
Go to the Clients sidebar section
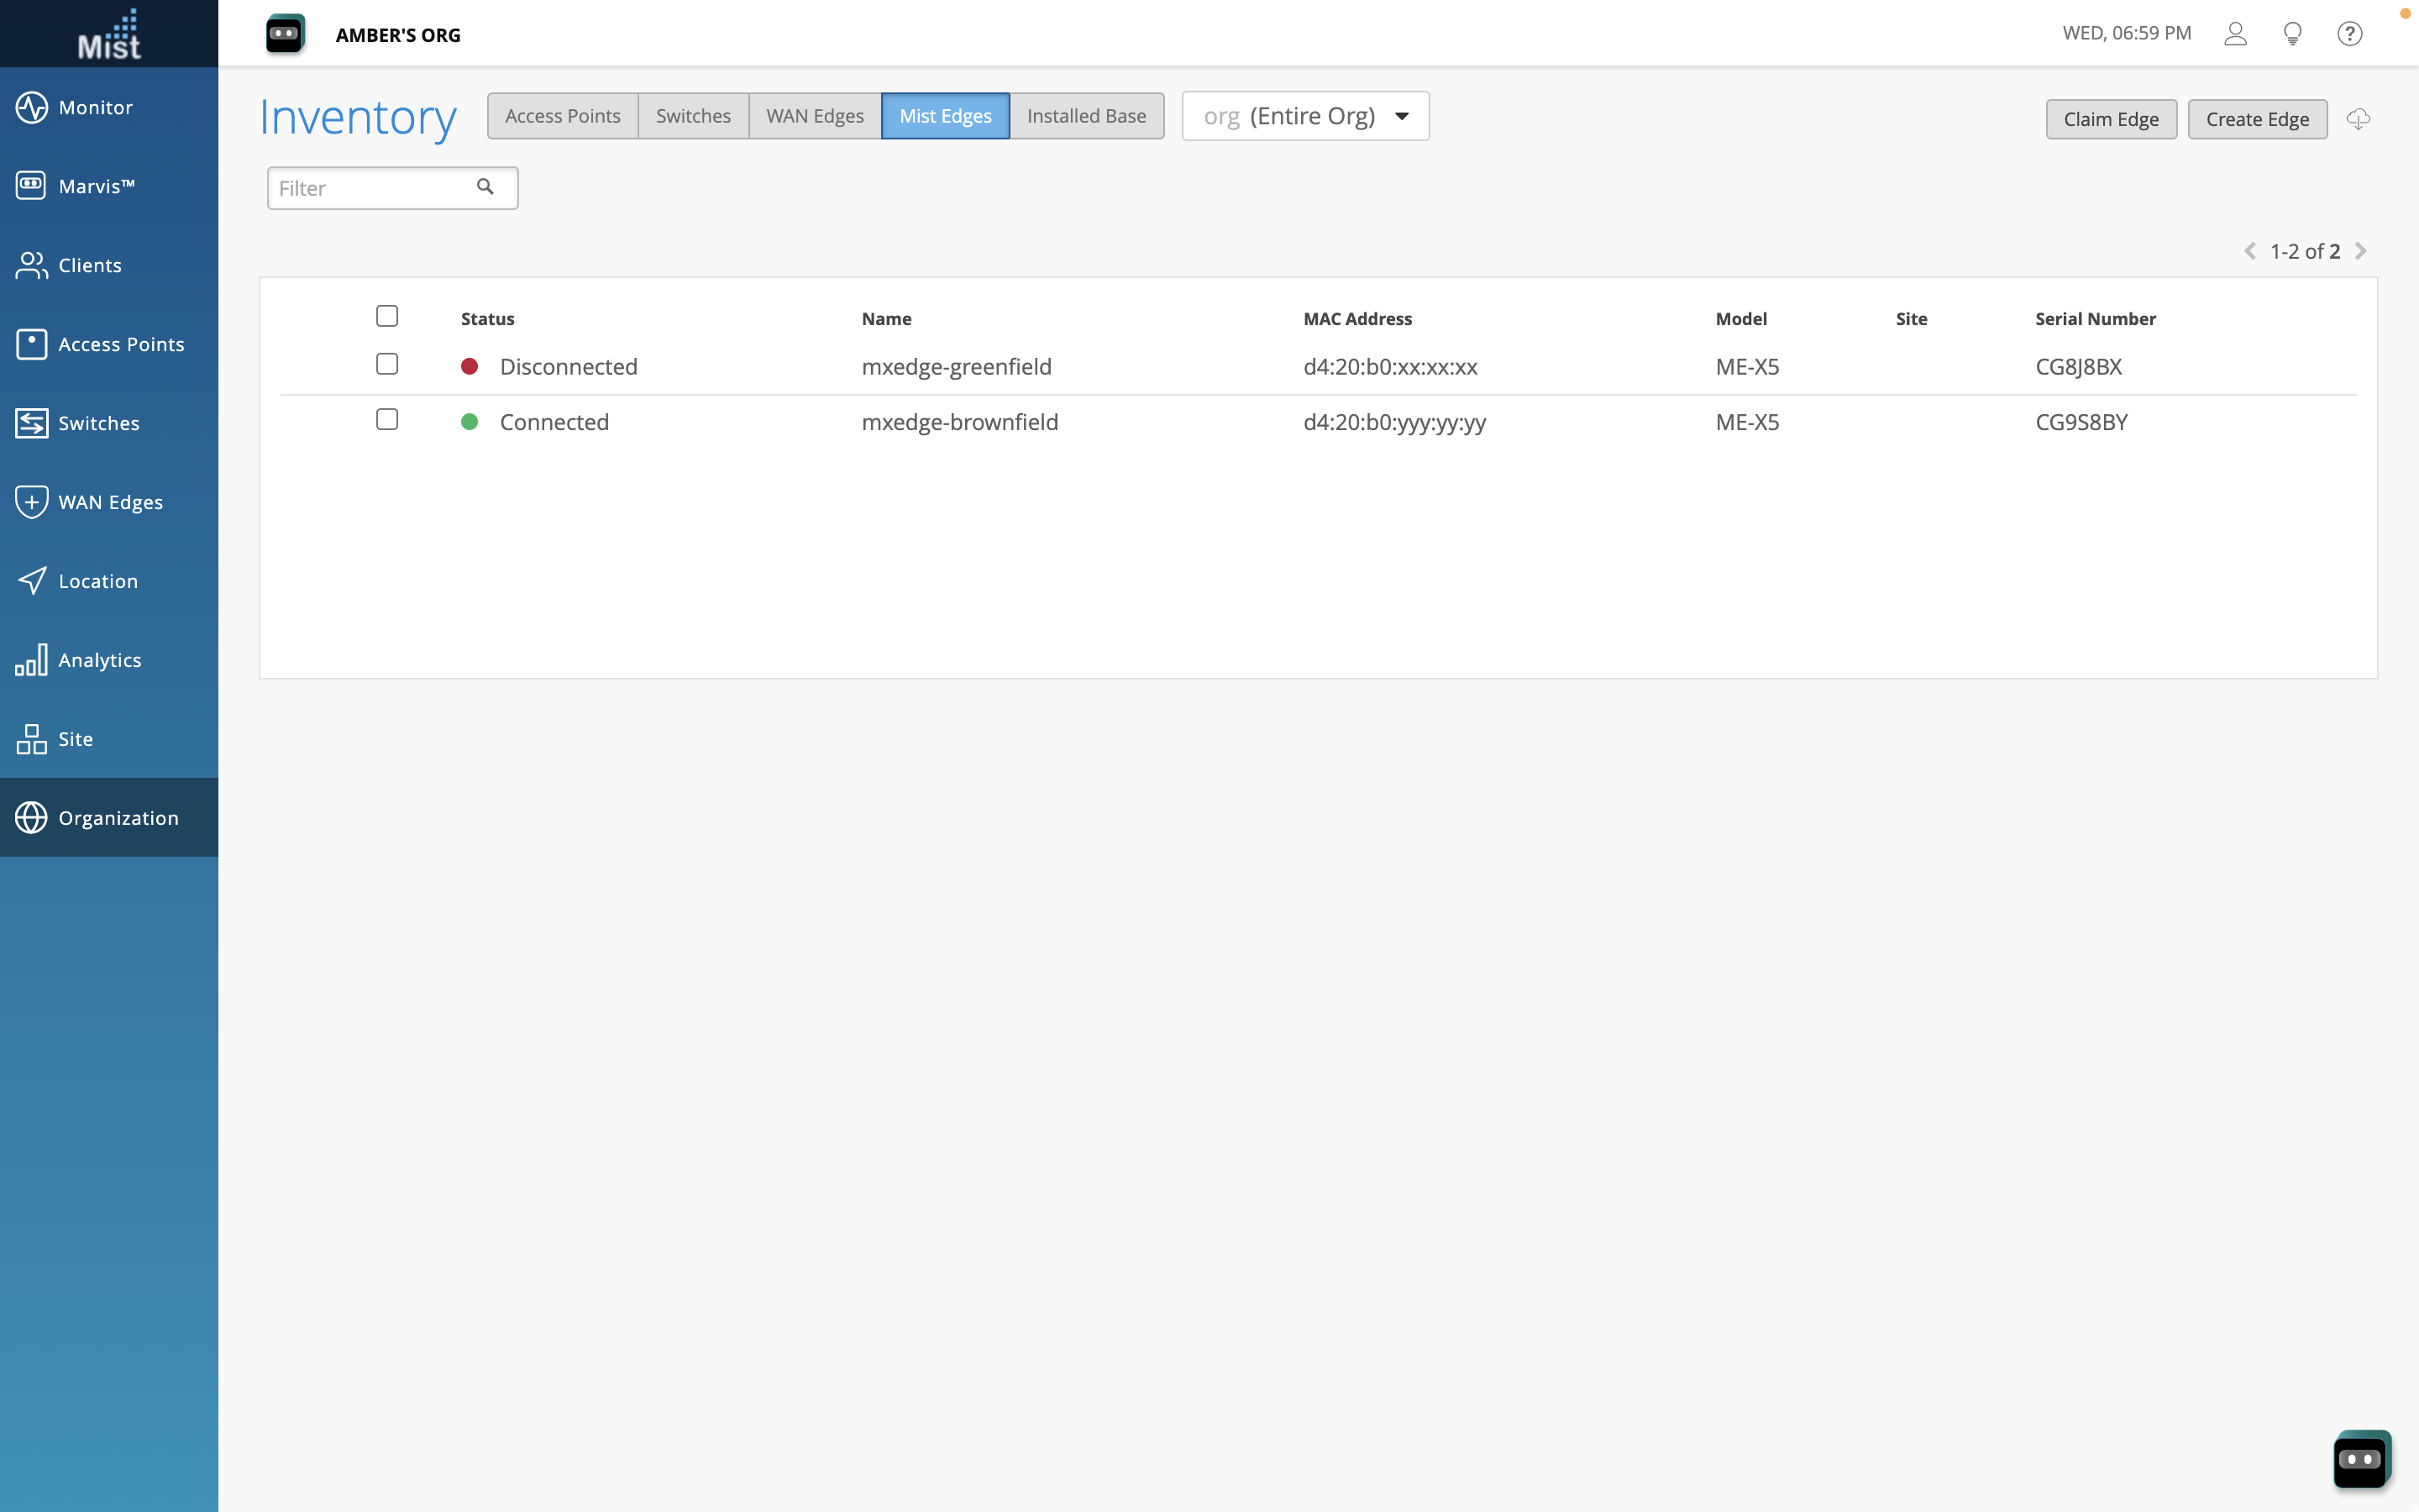tap(89, 265)
